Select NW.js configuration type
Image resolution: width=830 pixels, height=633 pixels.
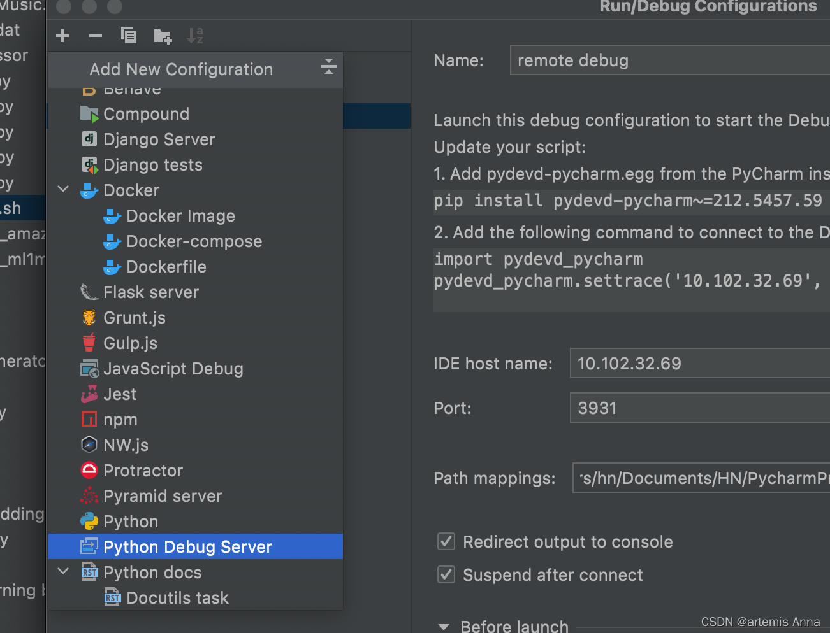tap(195, 445)
